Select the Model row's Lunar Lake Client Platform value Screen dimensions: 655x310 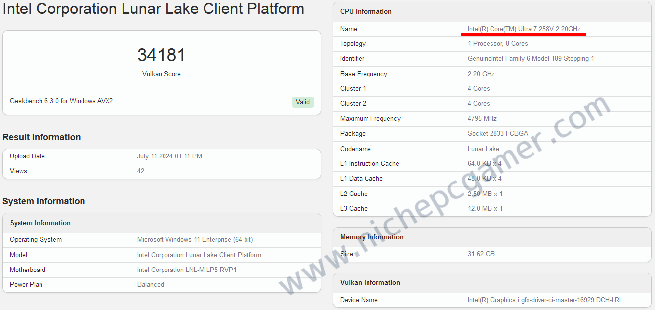point(199,255)
